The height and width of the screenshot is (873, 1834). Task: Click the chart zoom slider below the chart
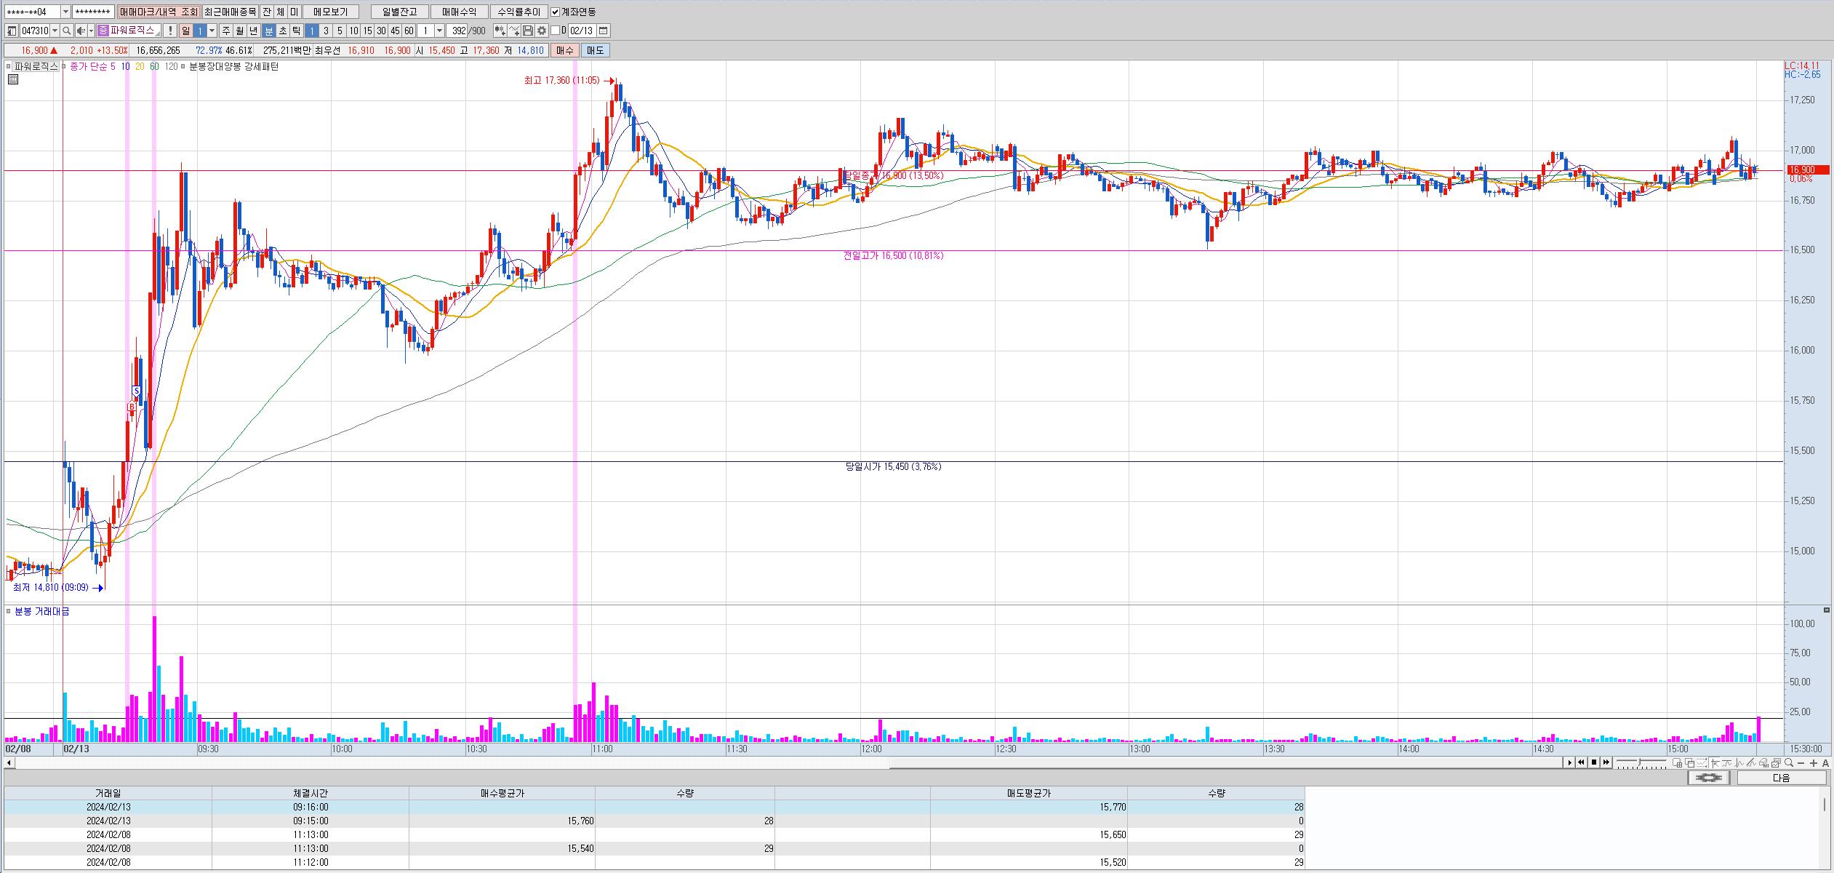tap(1641, 762)
